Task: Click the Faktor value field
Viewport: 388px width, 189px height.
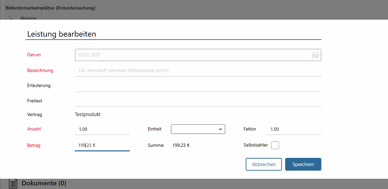Action: [294, 129]
